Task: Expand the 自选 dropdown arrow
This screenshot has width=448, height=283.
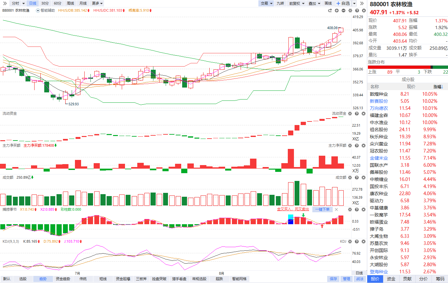Action: pos(354,3)
